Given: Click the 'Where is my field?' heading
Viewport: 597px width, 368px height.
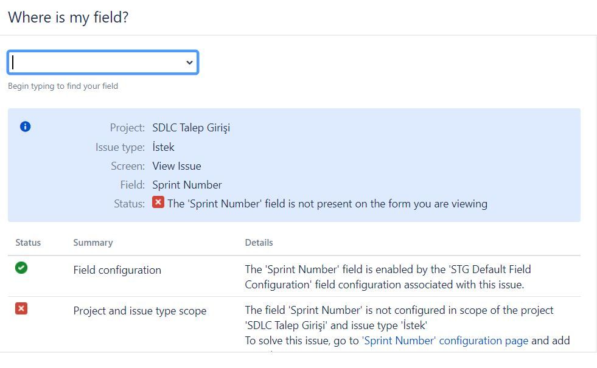Looking at the screenshot, I should 68,18.
